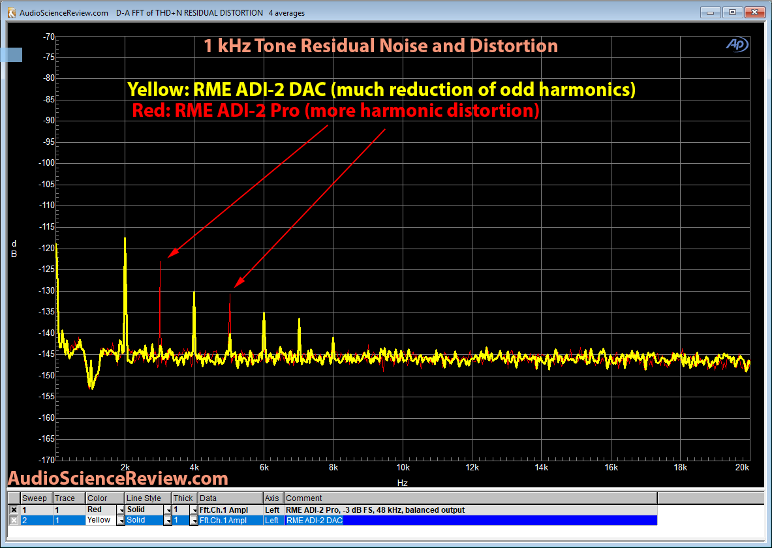
Task: Select Fft.Ch.1 Ampl in sweep 1 row
Action: (230, 510)
